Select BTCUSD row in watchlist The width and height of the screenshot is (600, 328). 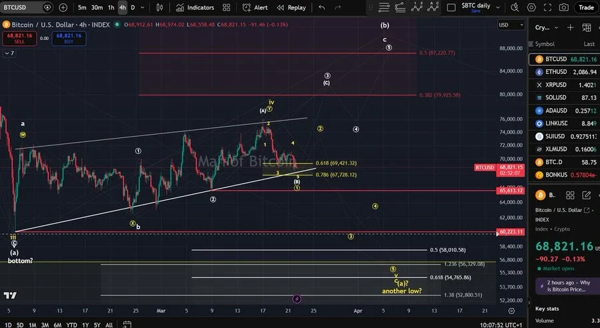565,59
